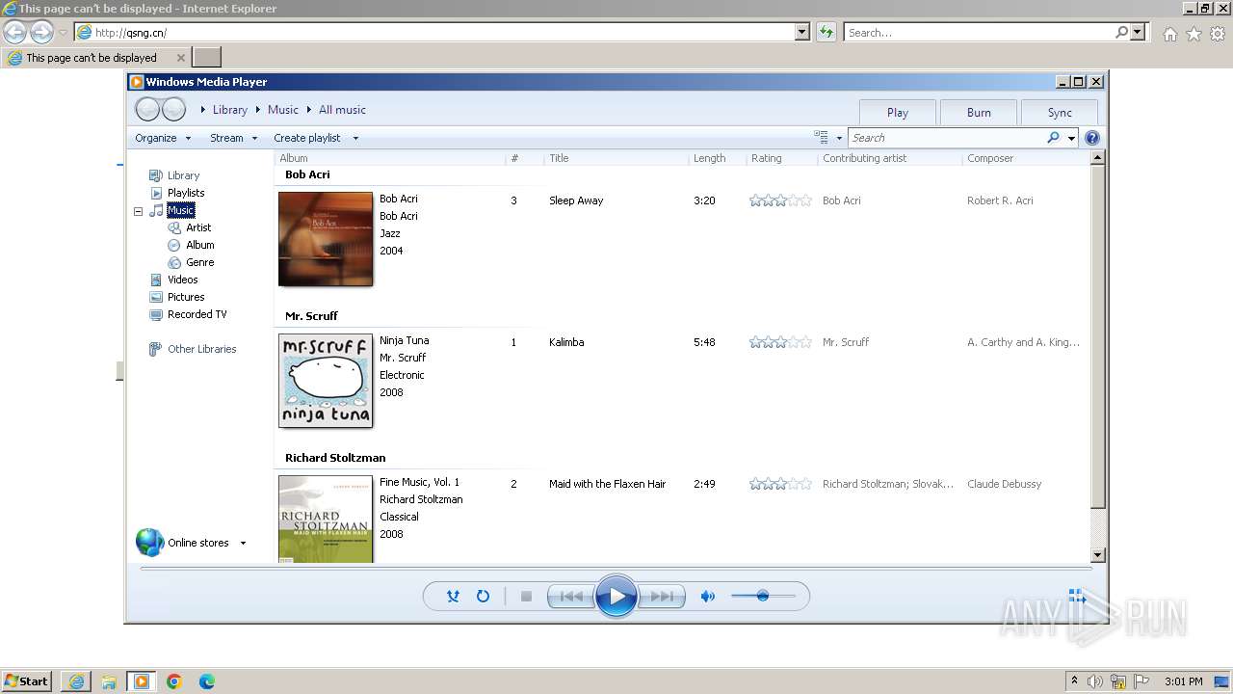The height and width of the screenshot is (694, 1233).
Task: Turn on shuffle in media player
Action: tap(453, 597)
